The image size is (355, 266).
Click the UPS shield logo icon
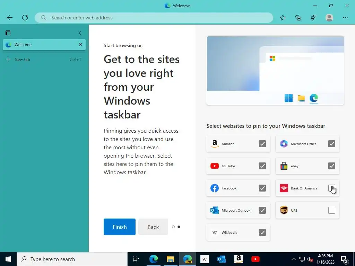284,210
